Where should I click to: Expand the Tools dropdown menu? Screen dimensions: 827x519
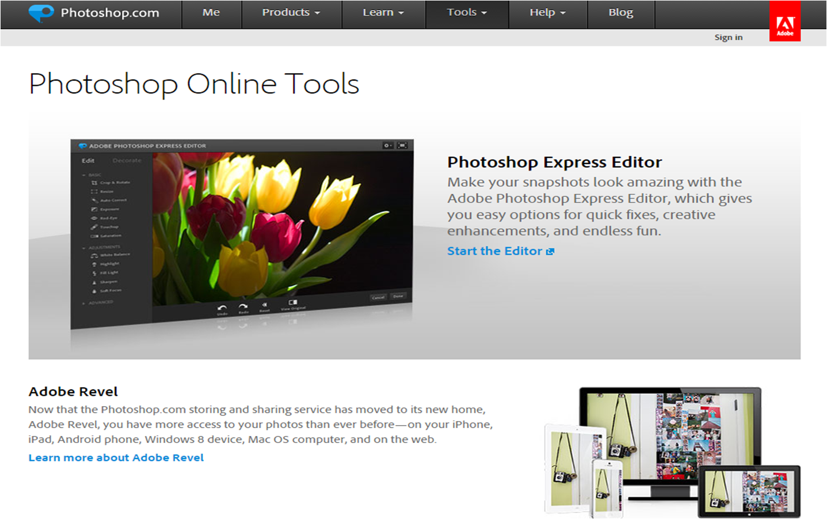pyautogui.click(x=467, y=13)
